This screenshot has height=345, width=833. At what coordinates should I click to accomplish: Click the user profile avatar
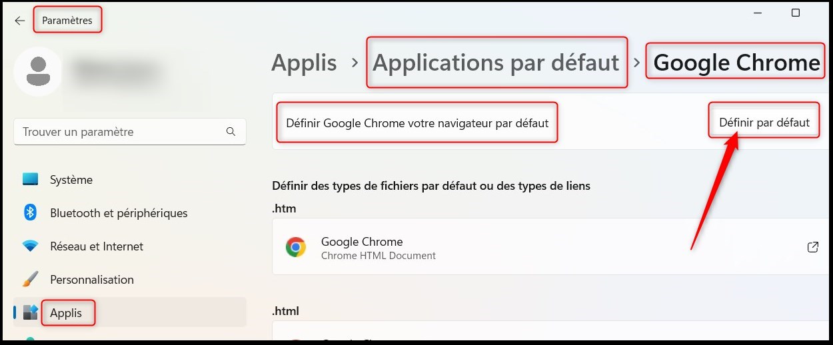38,71
